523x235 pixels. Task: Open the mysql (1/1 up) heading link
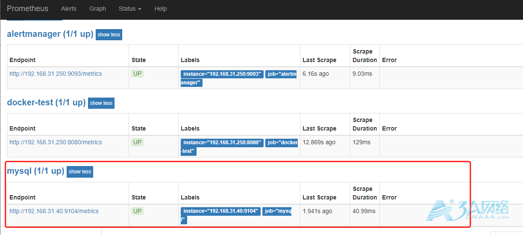[35, 171]
